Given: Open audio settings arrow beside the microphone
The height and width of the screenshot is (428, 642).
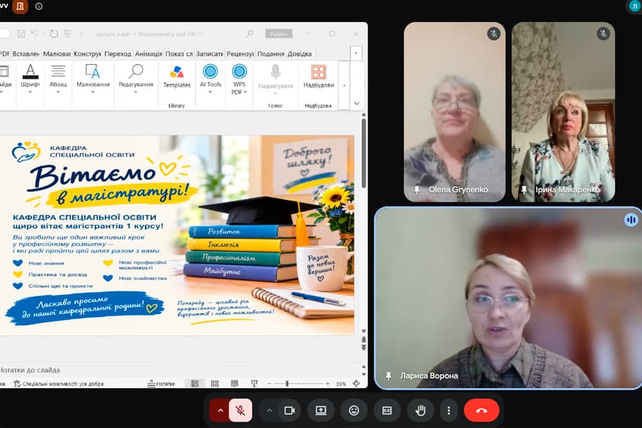Looking at the screenshot, I should tap(220, 410).
